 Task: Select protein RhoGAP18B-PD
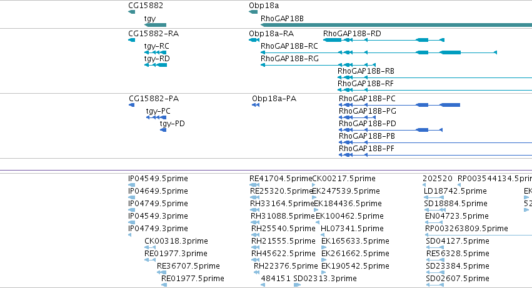[368, 124]
